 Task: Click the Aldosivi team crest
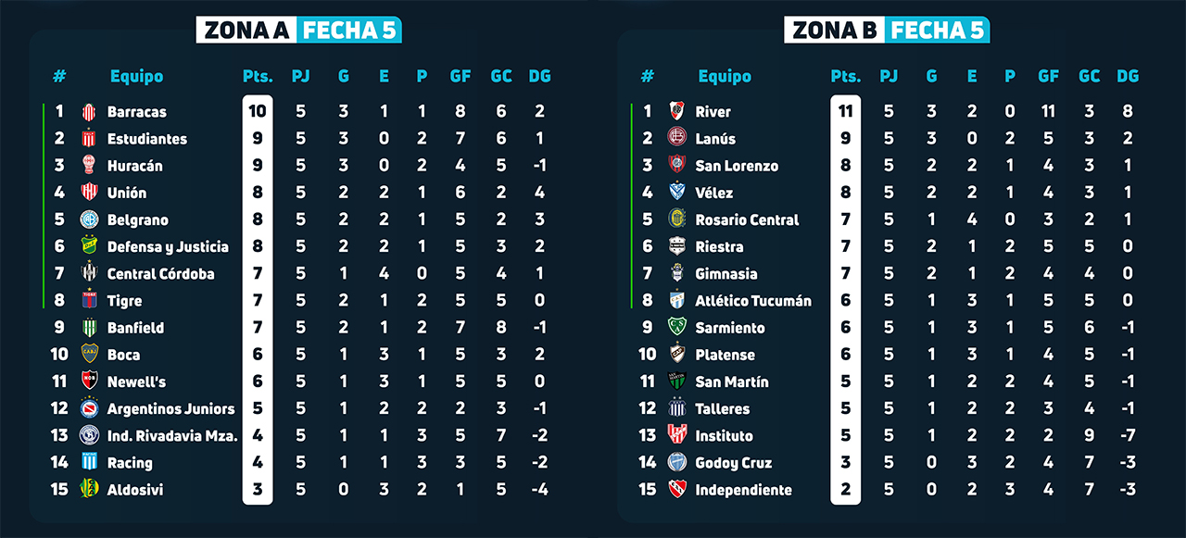90,490
